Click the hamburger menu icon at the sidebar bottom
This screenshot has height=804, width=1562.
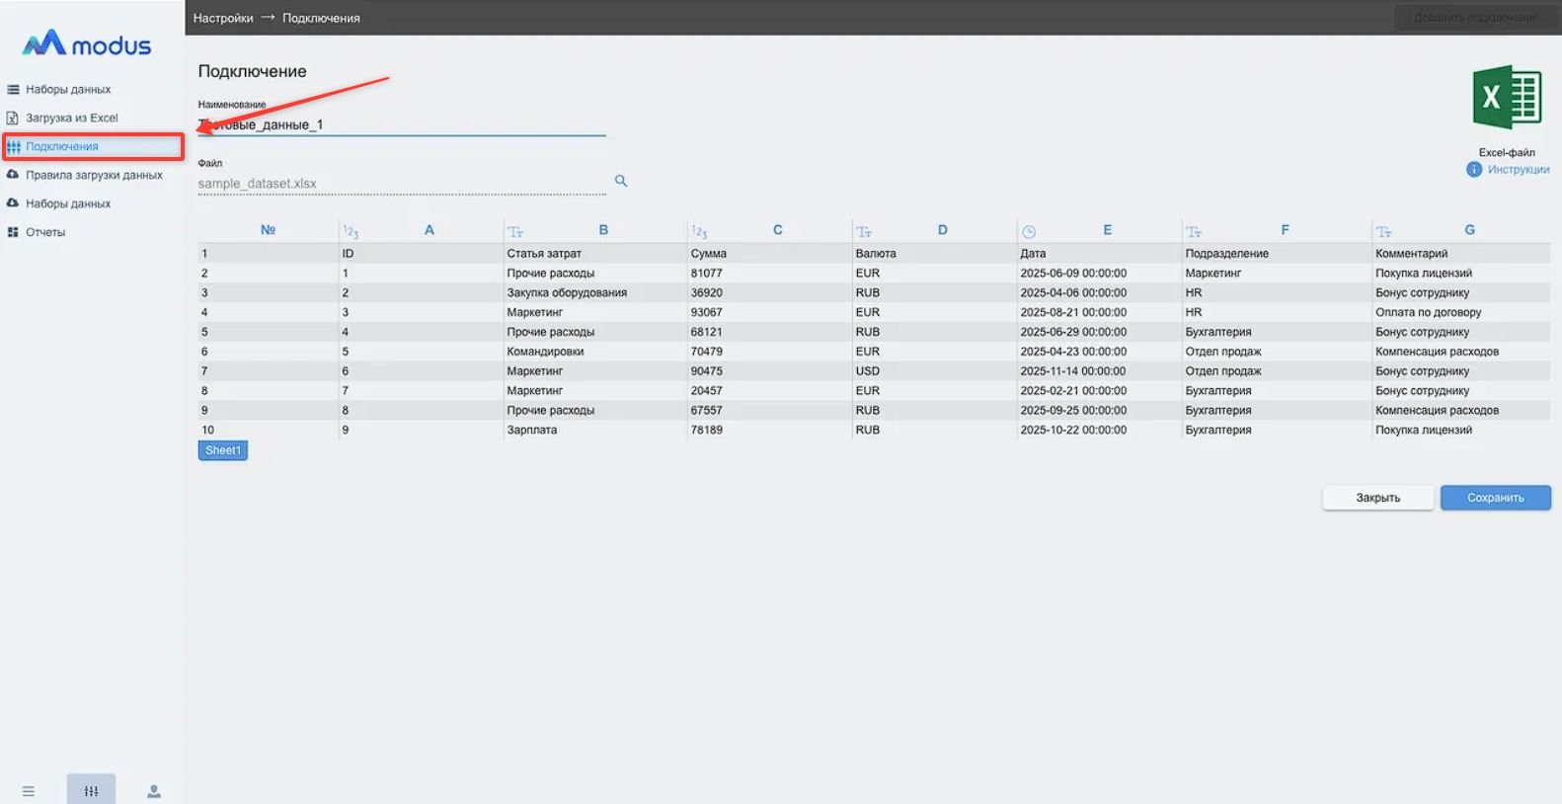tap(29, 791)
